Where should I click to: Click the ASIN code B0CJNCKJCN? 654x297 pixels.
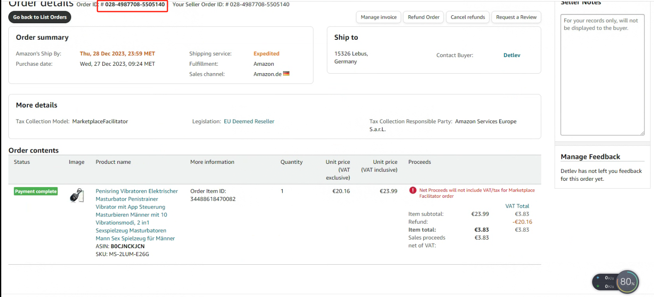(x=128, y=246)
